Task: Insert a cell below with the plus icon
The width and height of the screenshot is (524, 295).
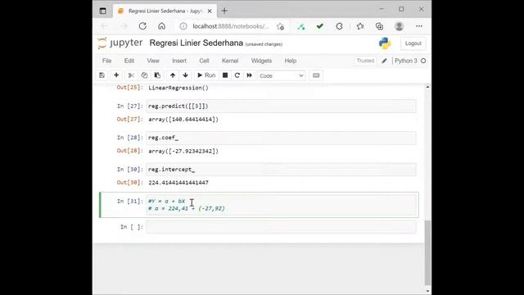Action: 116,75
